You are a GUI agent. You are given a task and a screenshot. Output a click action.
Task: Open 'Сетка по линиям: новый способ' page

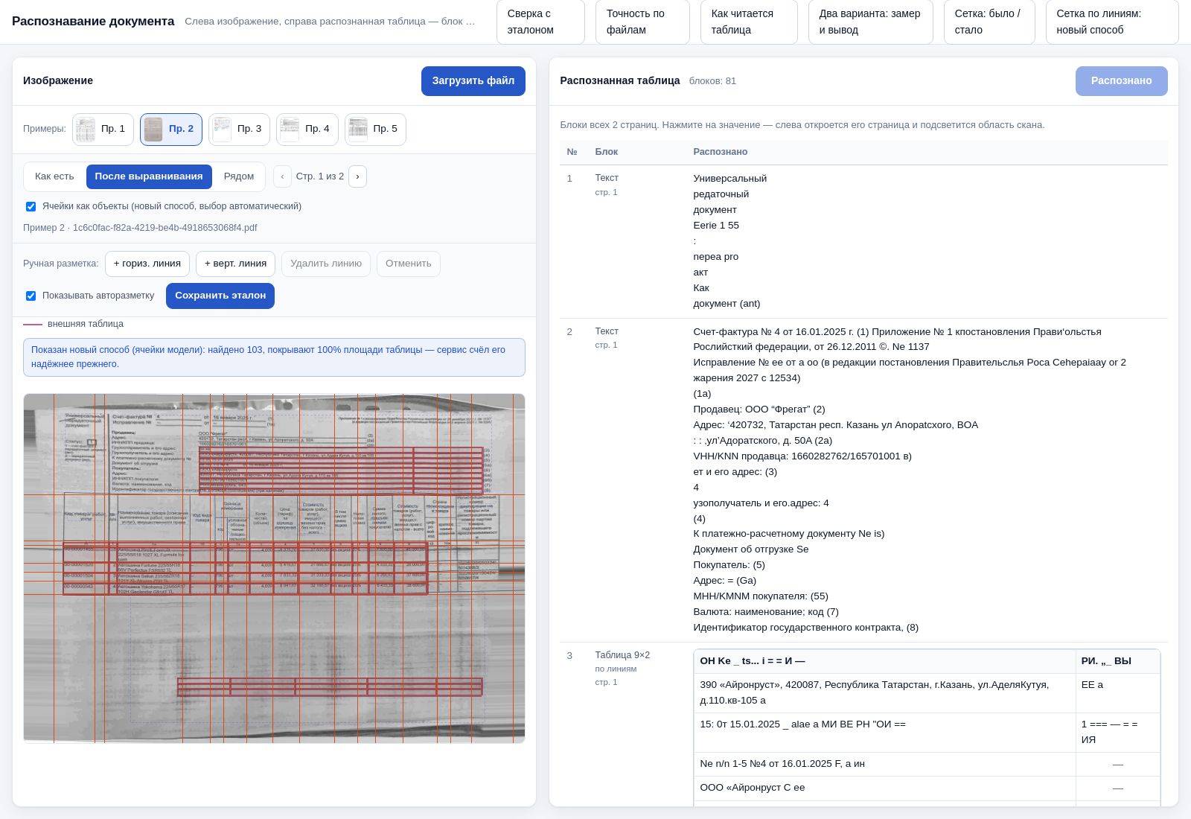[x=1113, y=22]
